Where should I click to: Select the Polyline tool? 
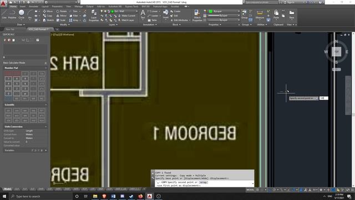click(x=12, y=14)
